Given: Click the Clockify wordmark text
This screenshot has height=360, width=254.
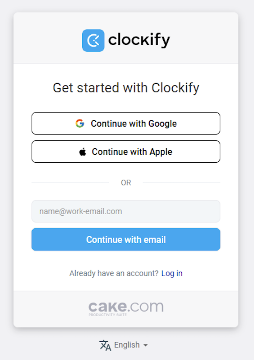Looking at the screenshot, I should pyautogui.click(x=139, y=40).
